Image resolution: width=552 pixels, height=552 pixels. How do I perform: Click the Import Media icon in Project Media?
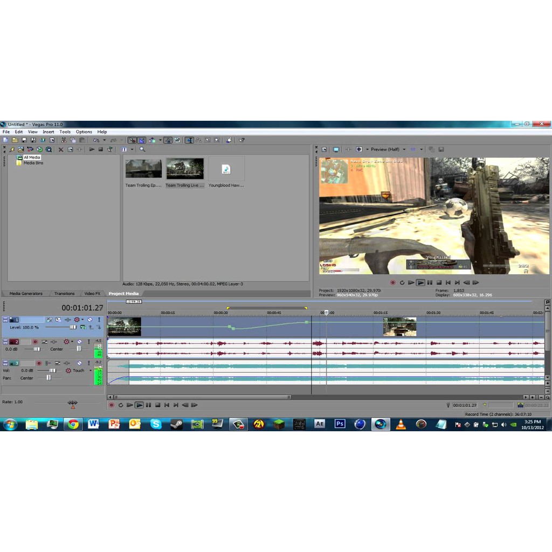(12, 149)
